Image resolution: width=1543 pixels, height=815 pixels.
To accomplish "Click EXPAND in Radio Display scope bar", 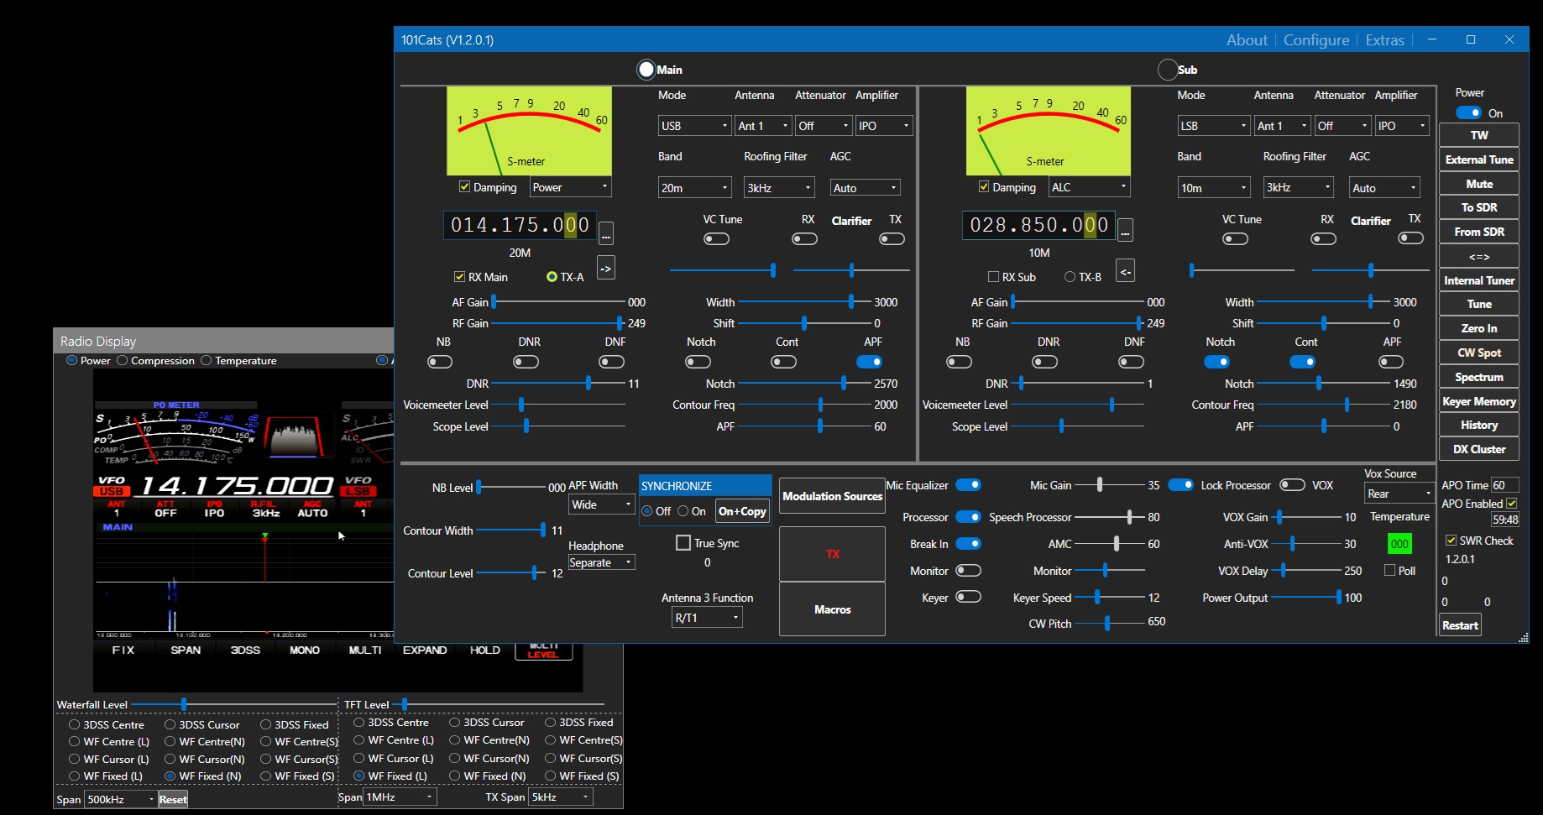I will point(425,650).
